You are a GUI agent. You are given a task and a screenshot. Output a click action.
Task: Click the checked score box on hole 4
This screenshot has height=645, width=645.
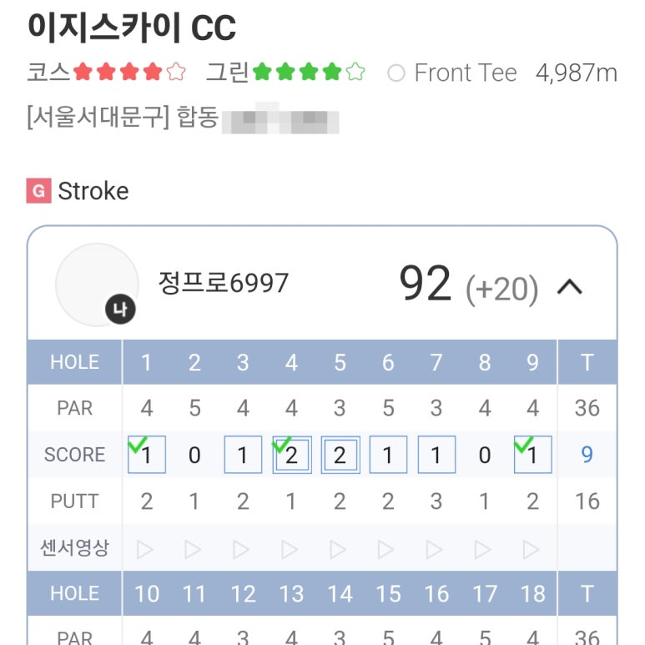[x=292, y=455]
